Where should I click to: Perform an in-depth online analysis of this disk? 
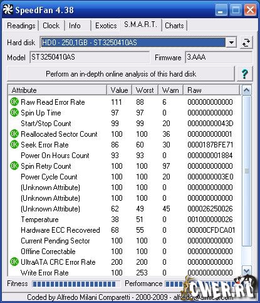(x=121, y=74)
